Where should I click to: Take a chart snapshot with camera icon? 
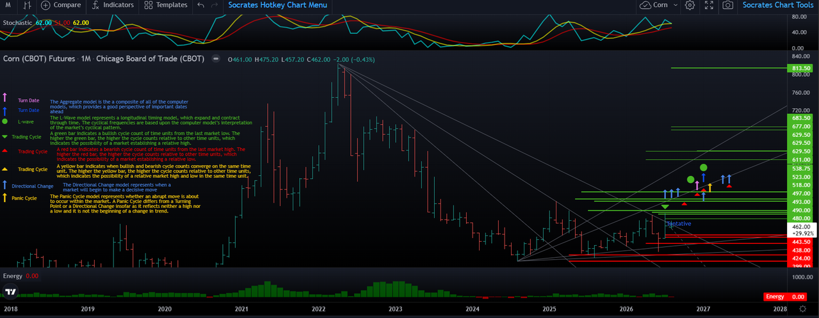pyautogui.click(x=728, y=5)
